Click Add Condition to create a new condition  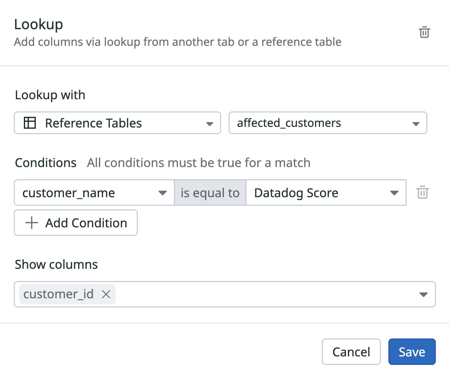coord(76,223)
